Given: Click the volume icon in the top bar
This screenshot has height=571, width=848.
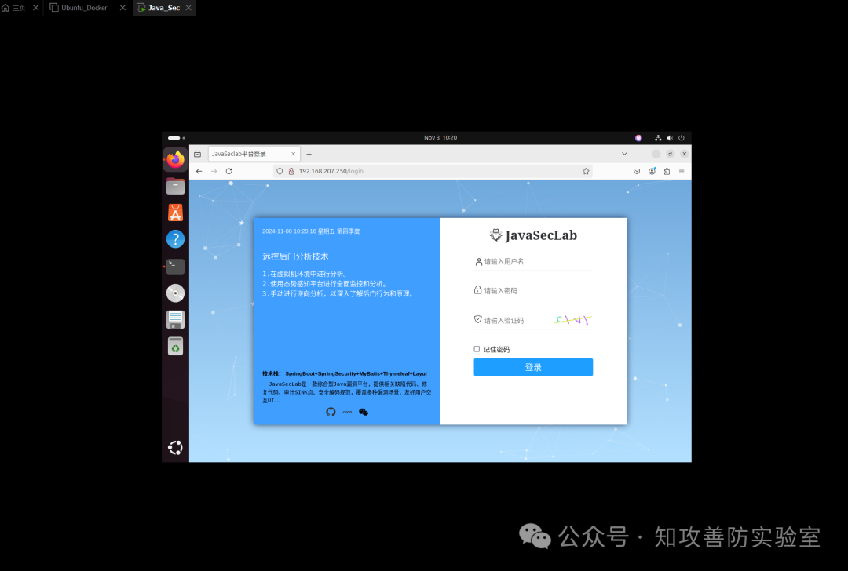Looking at the screenshot, I should [x=670, y=138].
